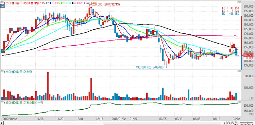Select the 480-day moving average legend
255x125 pixels.
pos(94,3)
